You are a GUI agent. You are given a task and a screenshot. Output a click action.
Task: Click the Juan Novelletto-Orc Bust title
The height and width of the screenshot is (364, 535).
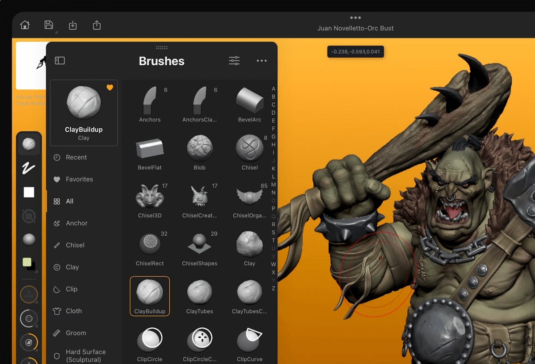pyautogui.click(x=355, y=28)
